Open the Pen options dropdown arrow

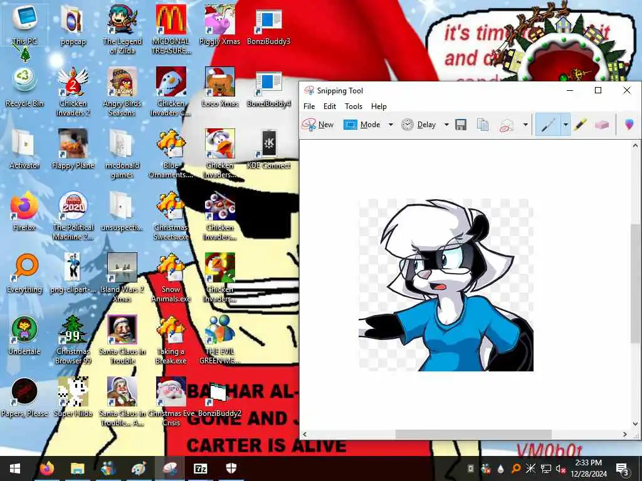(x=566, y=125)
